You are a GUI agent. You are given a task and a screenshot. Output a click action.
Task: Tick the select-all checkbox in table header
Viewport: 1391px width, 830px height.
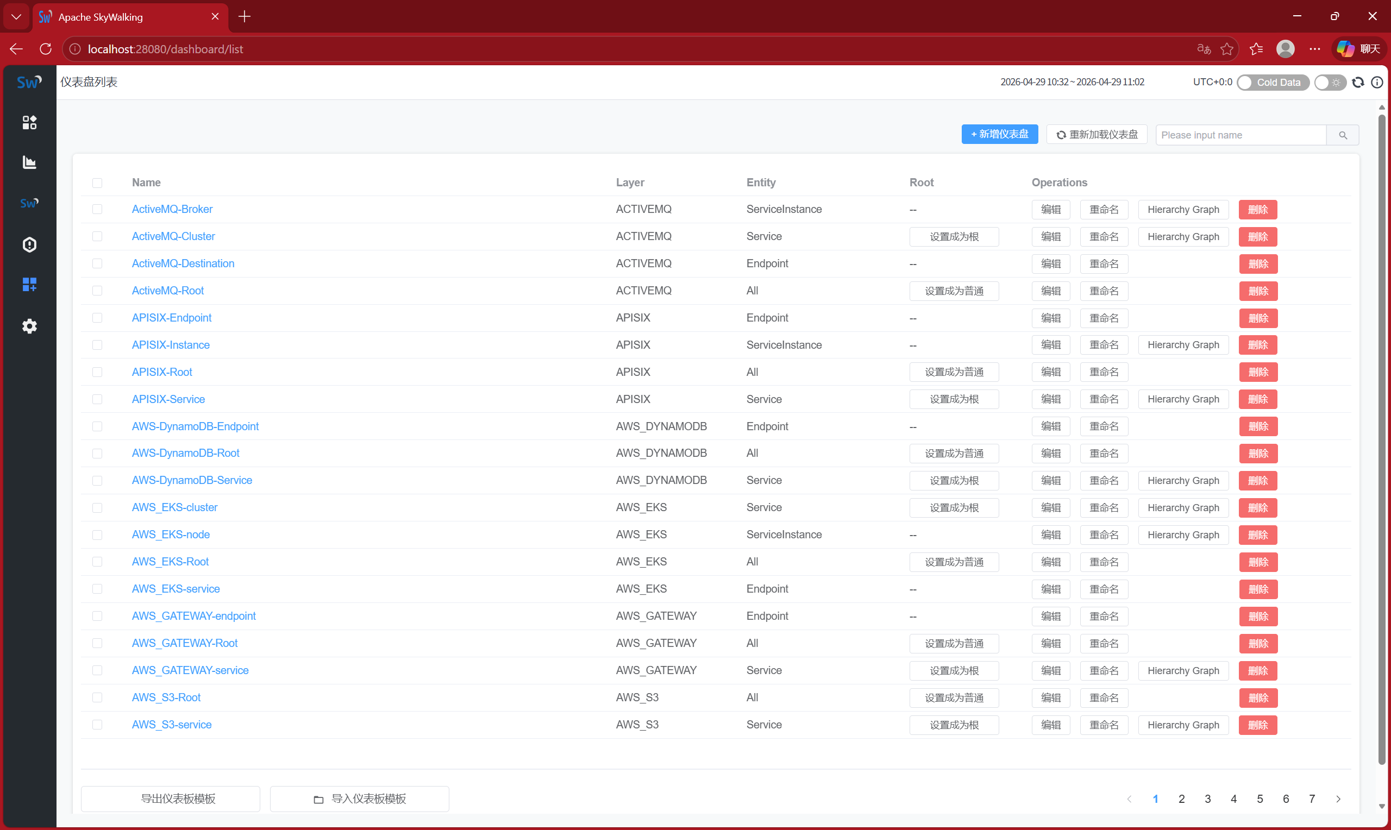click(x=97, y=183)
